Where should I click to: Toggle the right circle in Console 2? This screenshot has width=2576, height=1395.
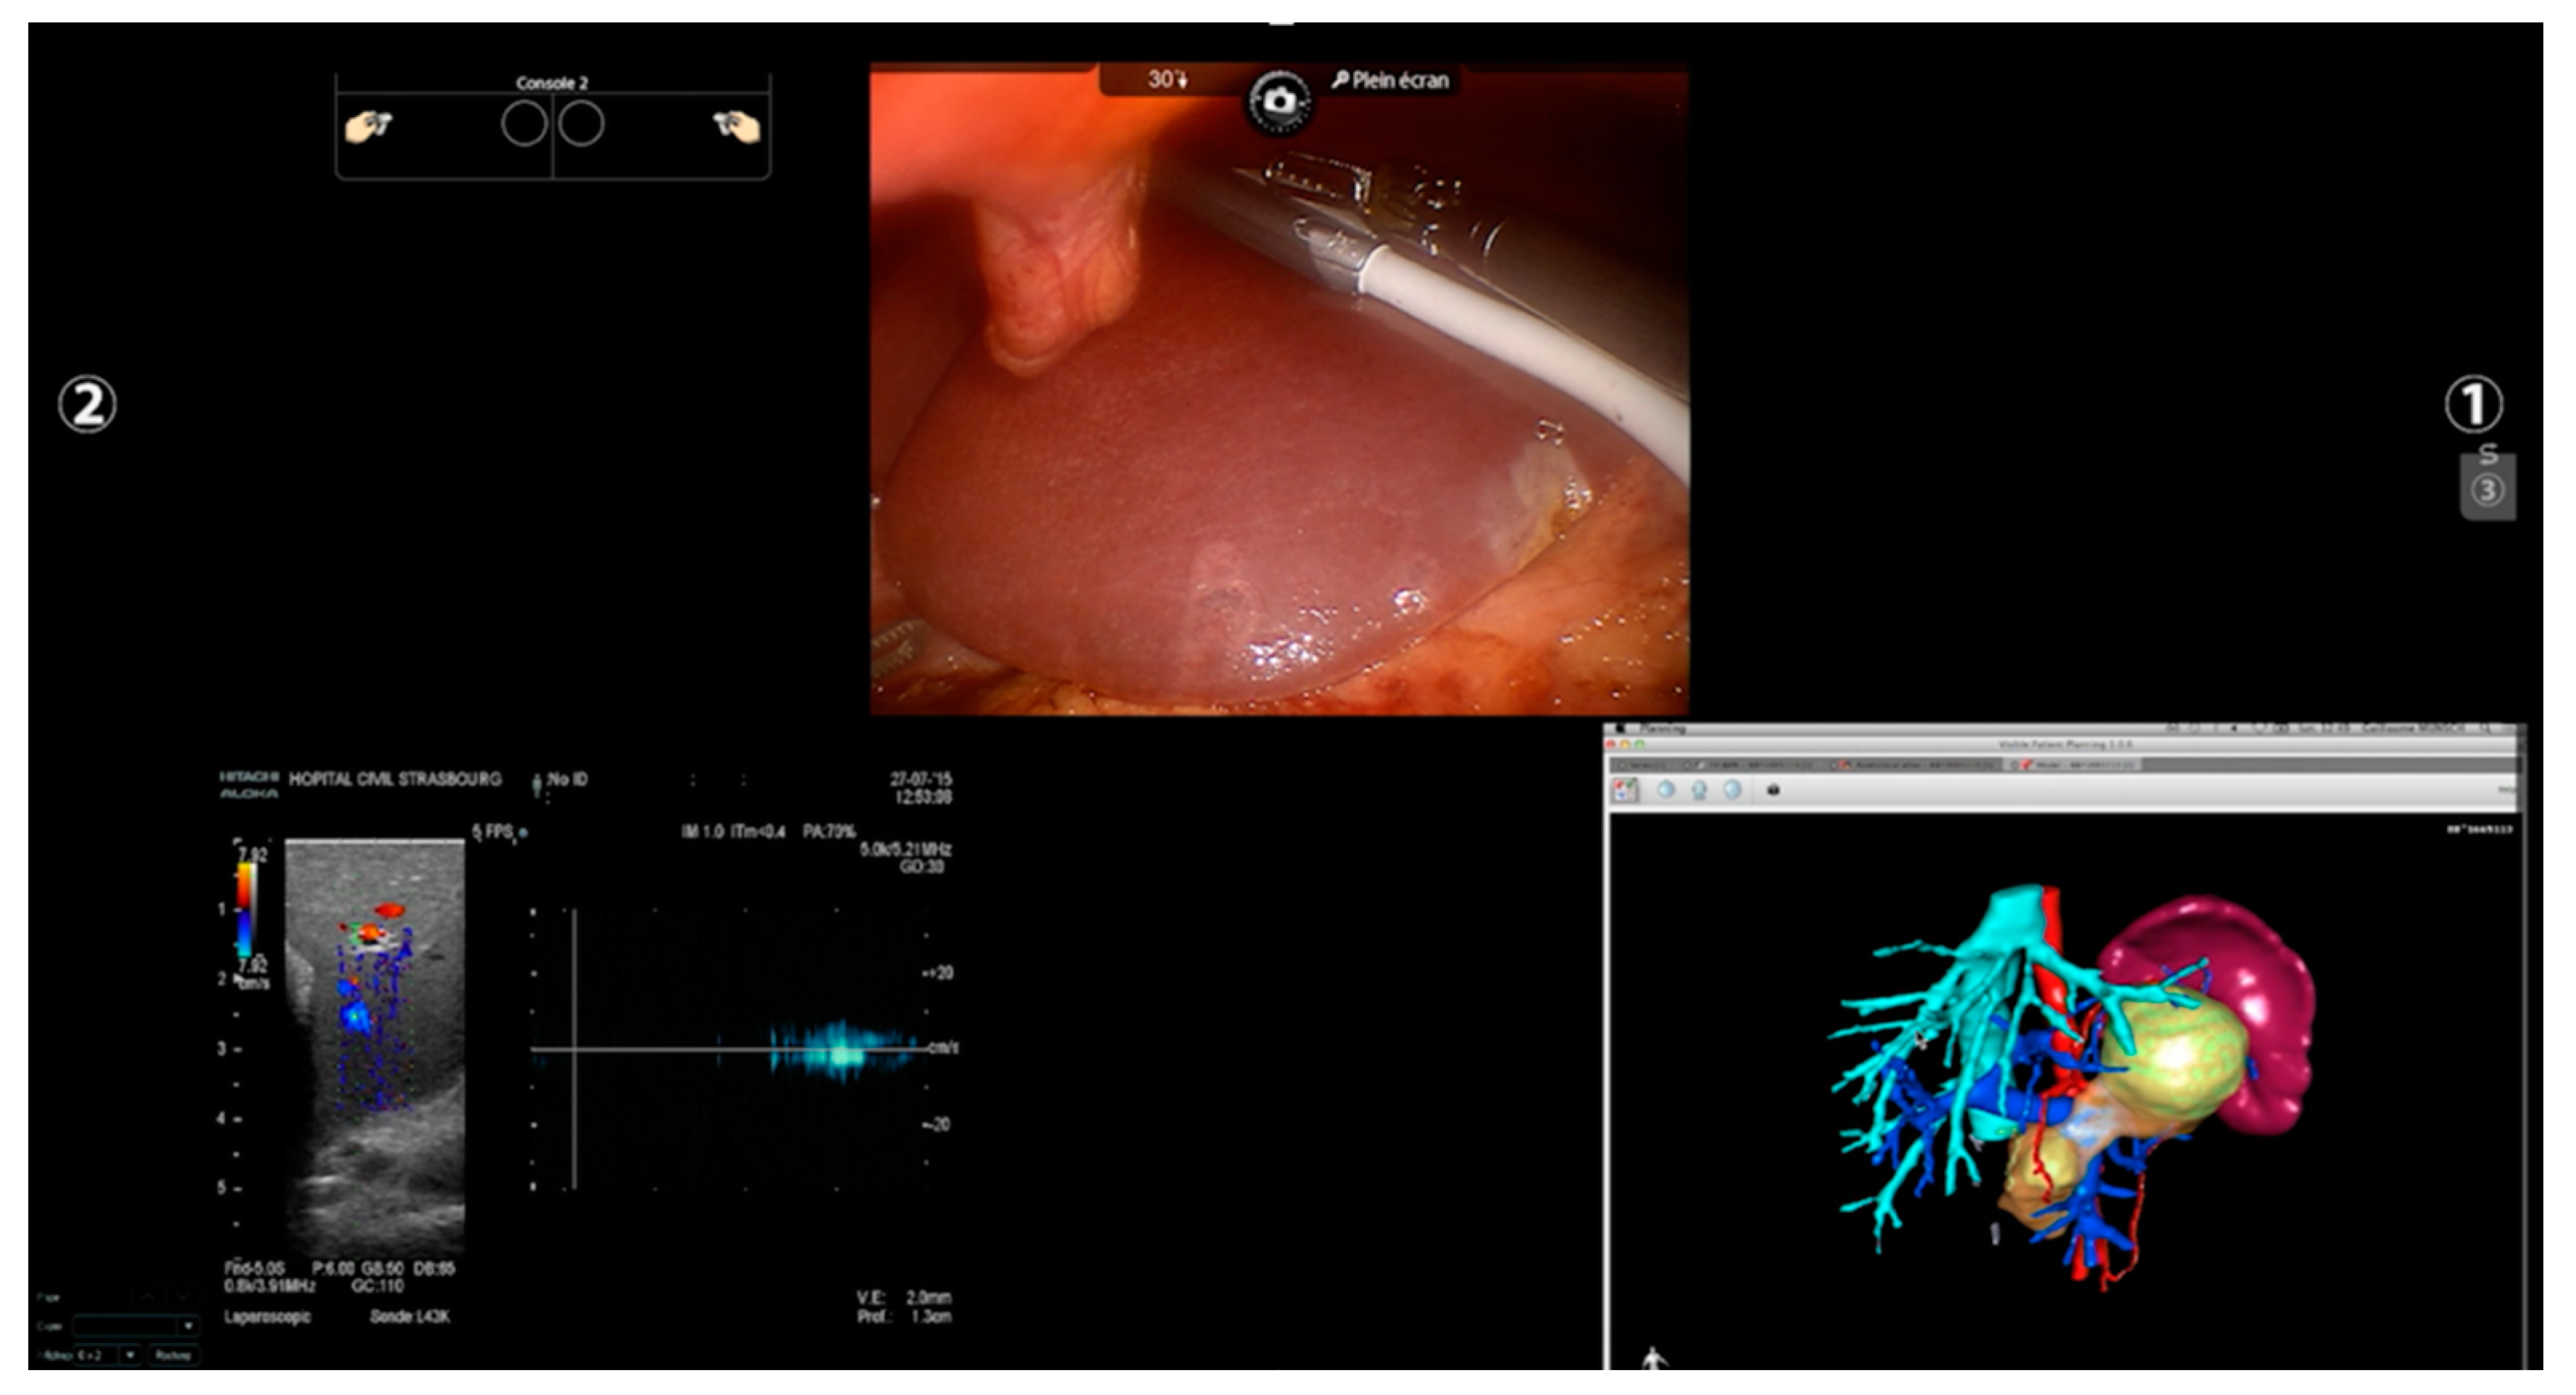(581, 125)
